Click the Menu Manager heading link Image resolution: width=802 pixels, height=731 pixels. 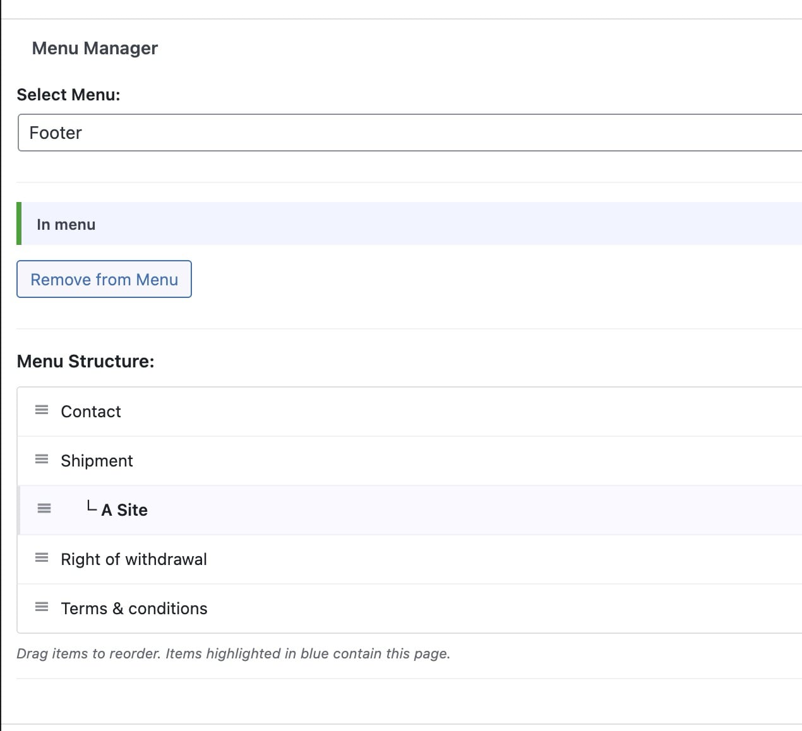pos(95,48)
